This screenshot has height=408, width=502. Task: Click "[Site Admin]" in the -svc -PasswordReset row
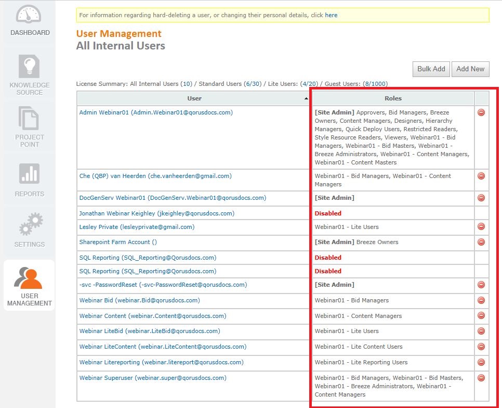(x=334, y=285)
